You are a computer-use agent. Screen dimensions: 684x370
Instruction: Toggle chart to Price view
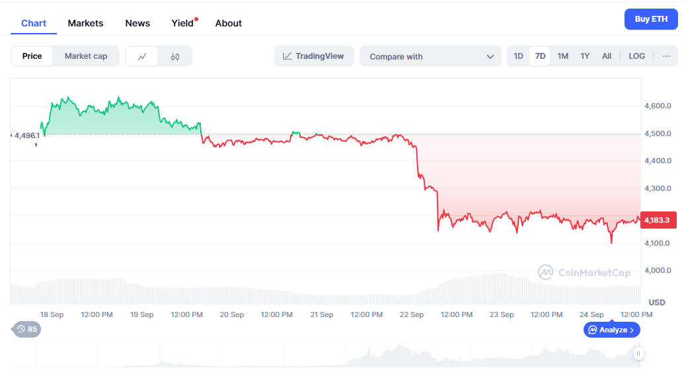click(x=32, y=56)
